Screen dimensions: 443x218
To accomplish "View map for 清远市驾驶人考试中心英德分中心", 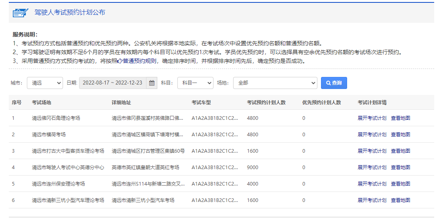I will (400, 168).
